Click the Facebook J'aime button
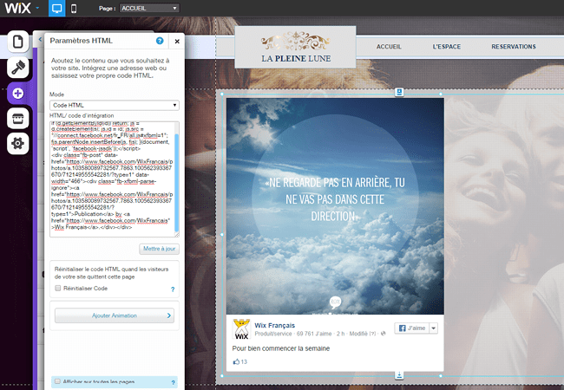The width and height of the screenshot is (564, 390). [x=412, y=328]
